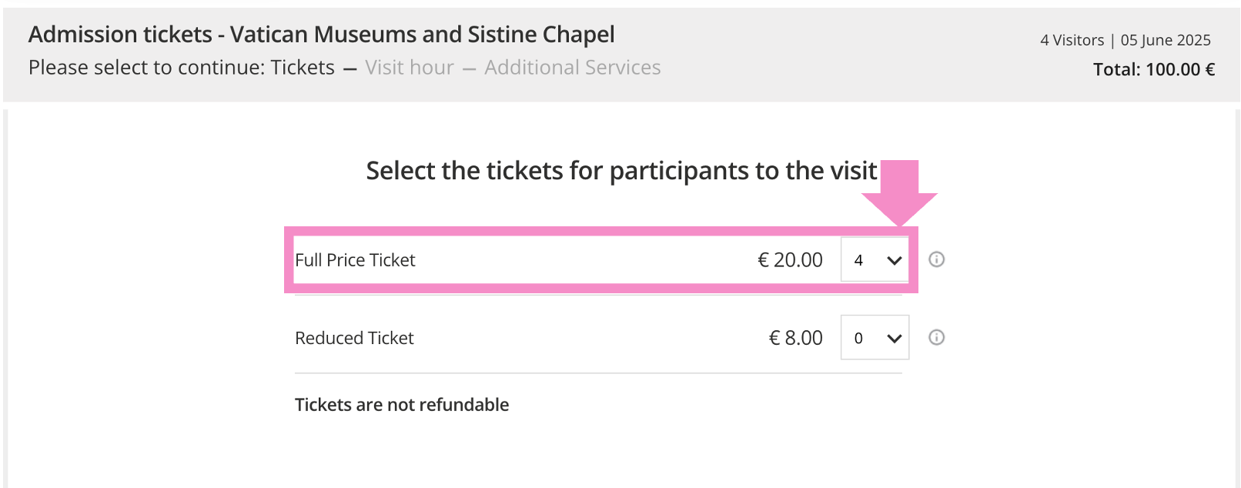Click the info icon beside Full Price Ticket
Screen dimensions: 1241x488
coord(936,259)
